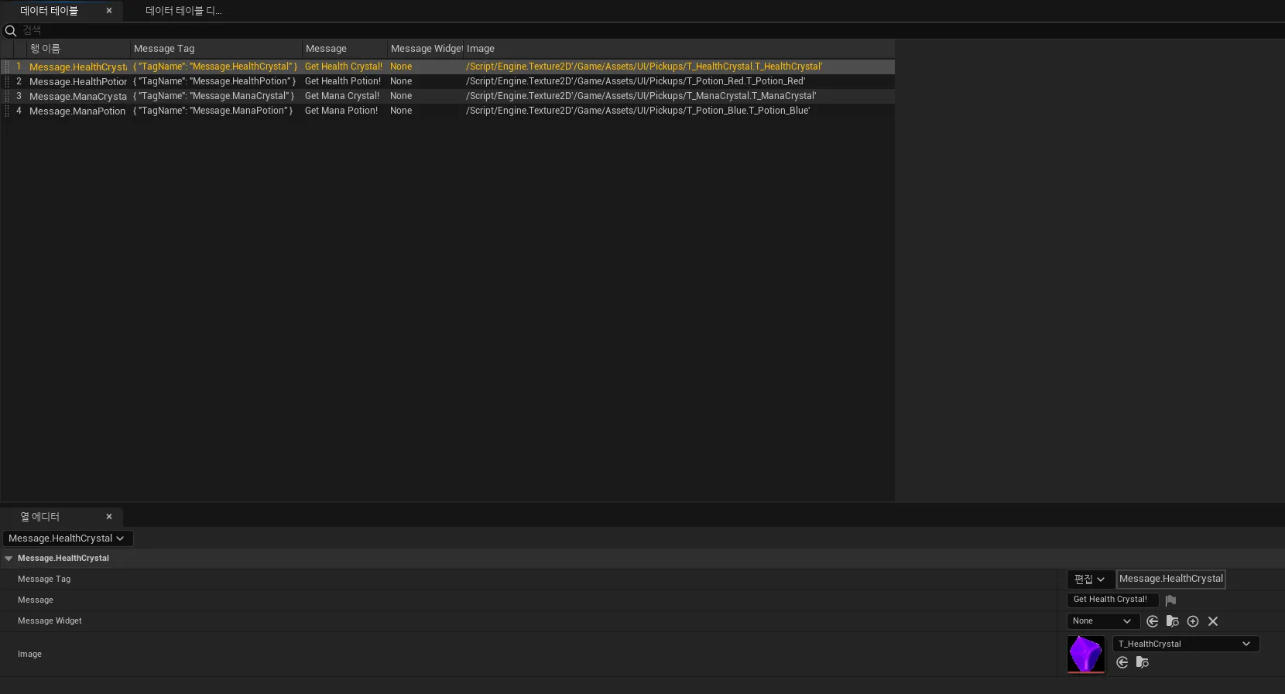This screenshot has width=1285, height=694.
Task: Grab the drag handle of row 2
Action: coord(7,81)
